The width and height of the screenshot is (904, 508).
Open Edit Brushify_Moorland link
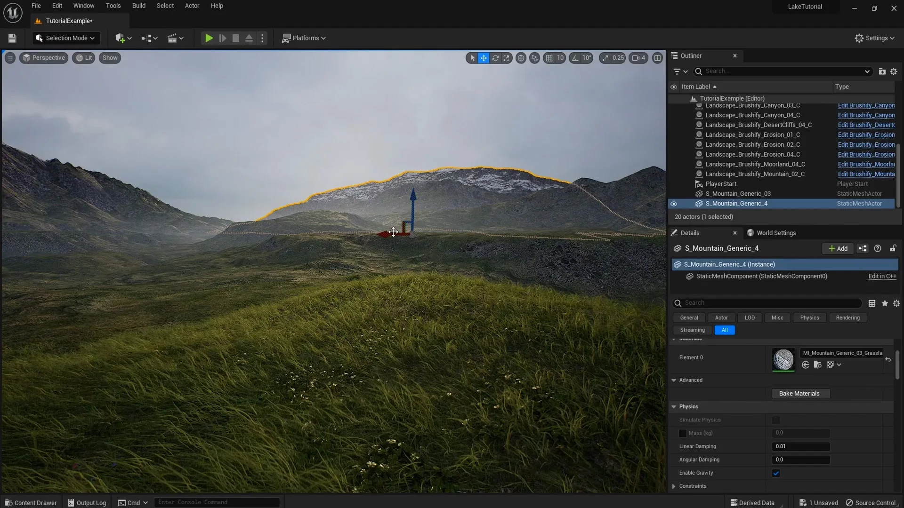pos(866,164)
